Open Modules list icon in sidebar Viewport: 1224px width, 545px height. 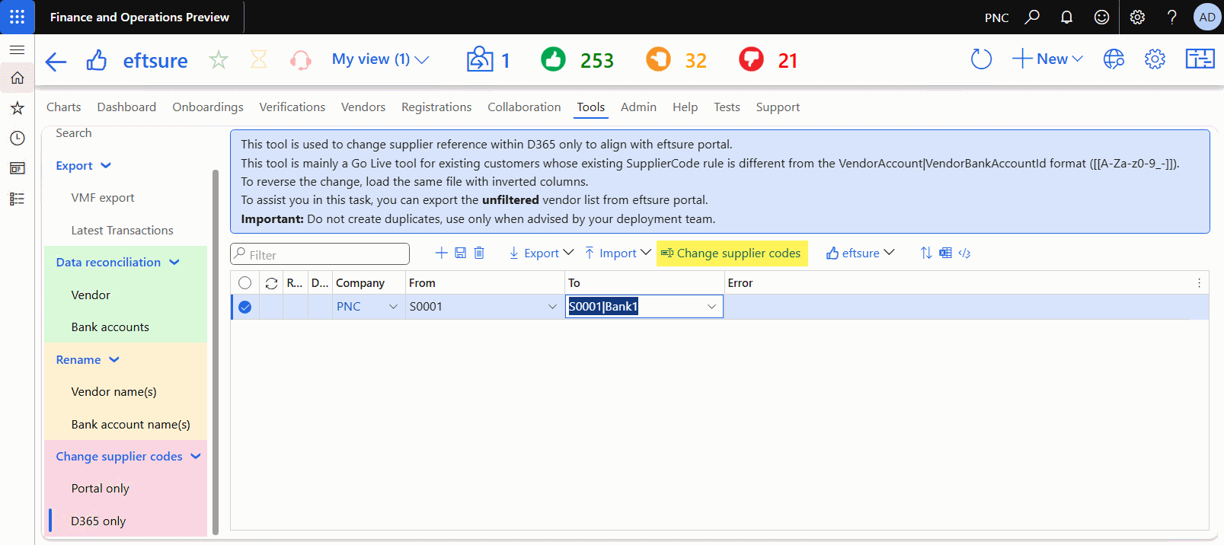click(x=17, y=199)
